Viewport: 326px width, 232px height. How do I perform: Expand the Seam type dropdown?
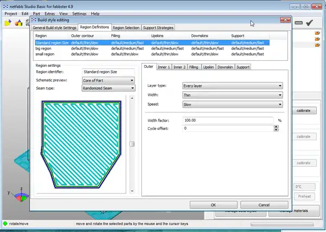click(108, 89)
